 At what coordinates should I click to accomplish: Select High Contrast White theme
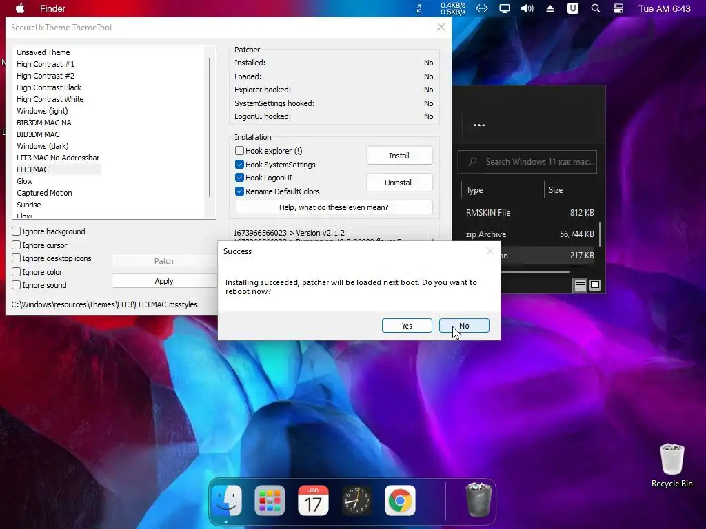[50, 99]
